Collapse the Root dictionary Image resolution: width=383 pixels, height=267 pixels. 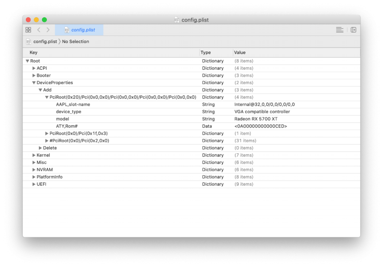pos(27,61)
